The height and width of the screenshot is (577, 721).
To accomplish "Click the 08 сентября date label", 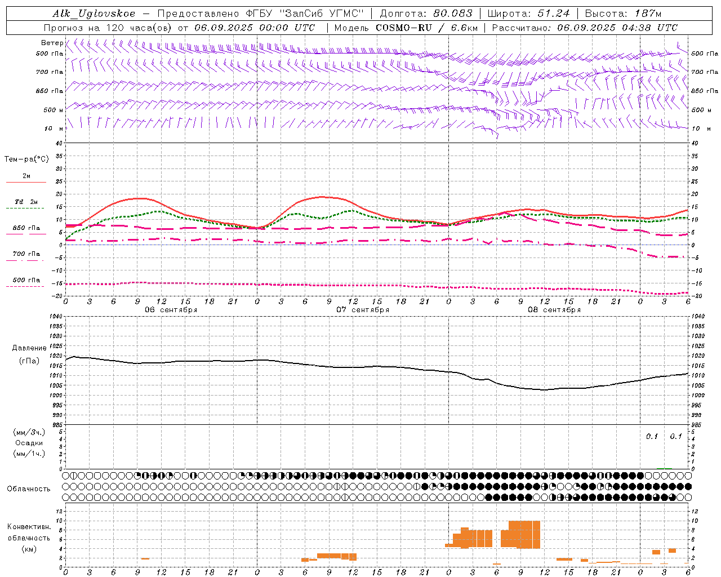I will tap(554, 310).
